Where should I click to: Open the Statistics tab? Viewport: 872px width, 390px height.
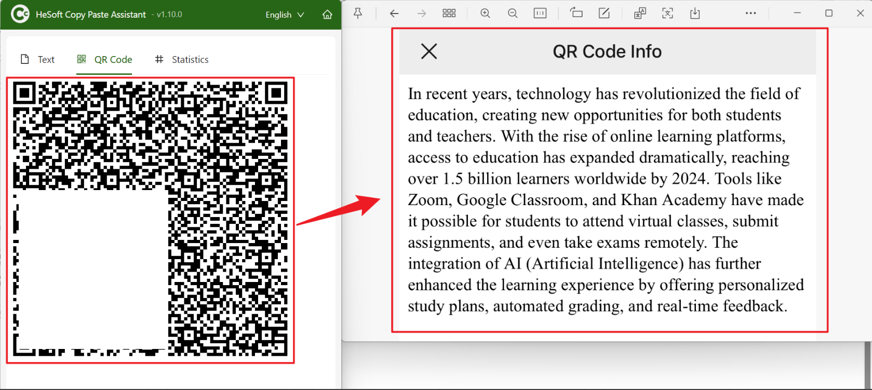[x=182, y=59]
